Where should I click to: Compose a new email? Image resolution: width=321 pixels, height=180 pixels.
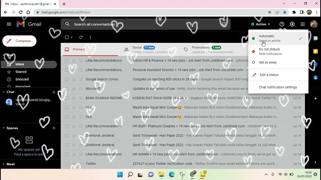click(x=19, y=41)
